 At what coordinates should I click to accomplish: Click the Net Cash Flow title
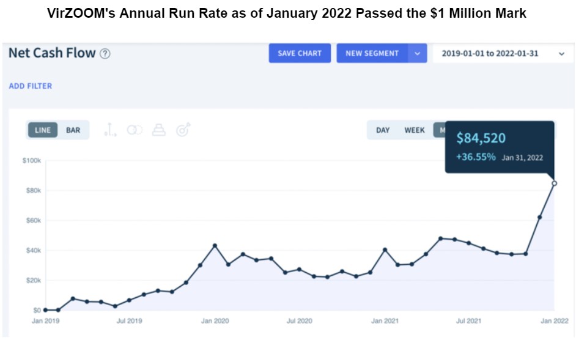click(52, 53)
